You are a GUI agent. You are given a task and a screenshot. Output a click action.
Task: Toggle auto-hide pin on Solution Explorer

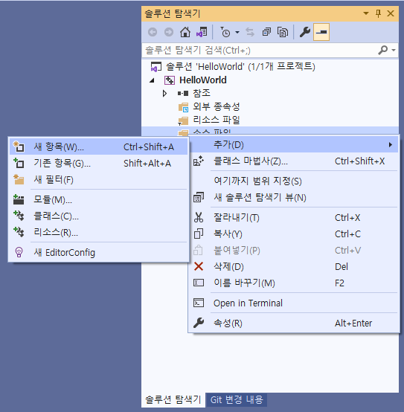click(x=378, y=13)
